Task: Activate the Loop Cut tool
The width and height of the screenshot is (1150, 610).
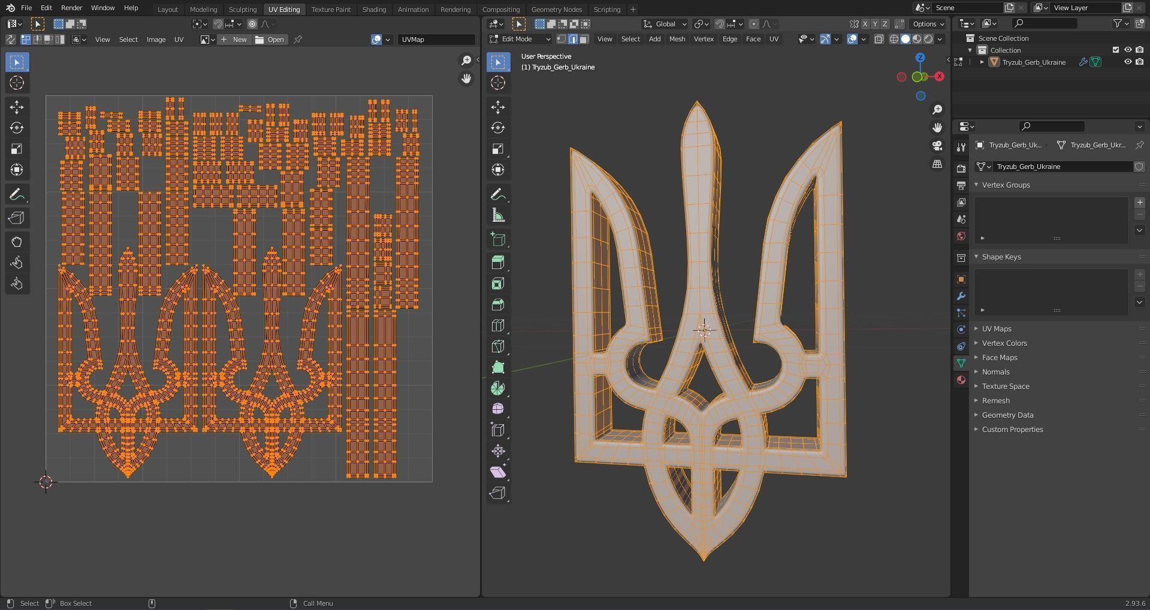Action: [498, 325]
